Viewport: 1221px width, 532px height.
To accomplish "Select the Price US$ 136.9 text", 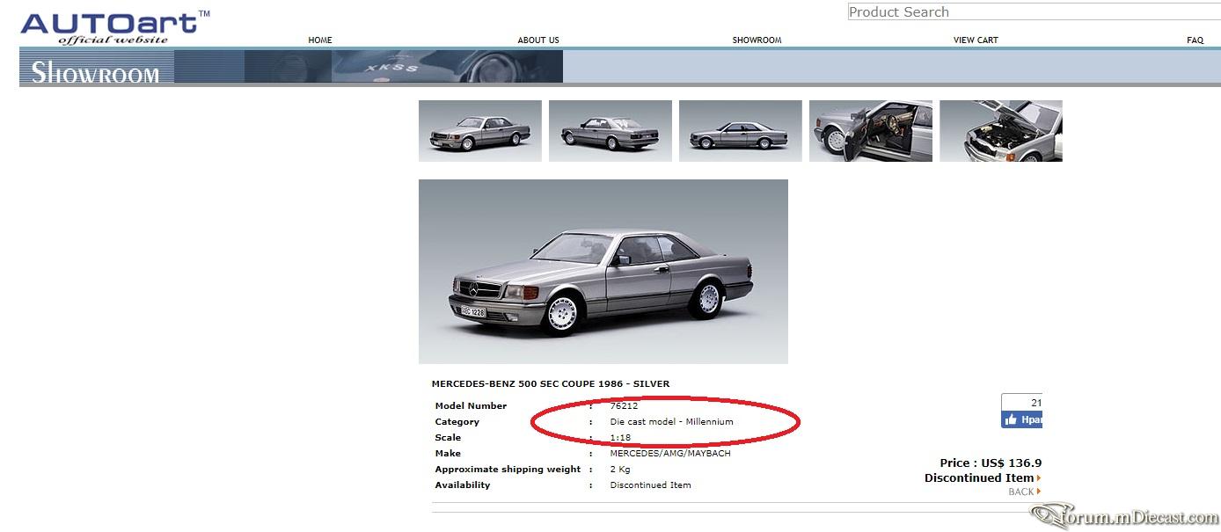I will coord(991,463).
